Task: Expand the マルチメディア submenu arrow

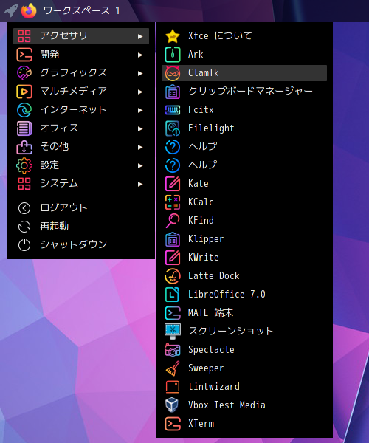Action: (x=140, y=92)
